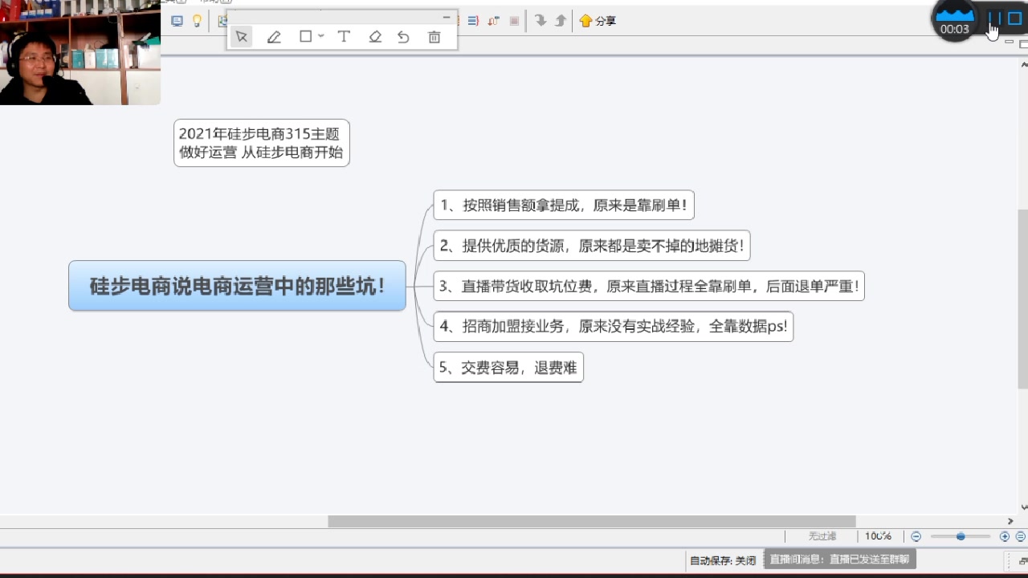The height and width of the screenshot is (578, 1028).
Task: Click the down arrow toolbar icon
Action: [541, 21]
